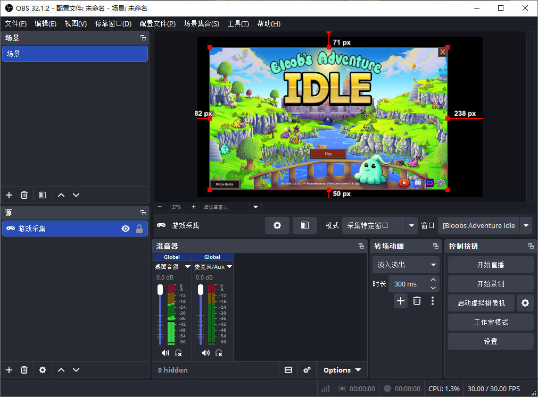Mute the desktop audio speaker icon
The height and width of the screenshot is (397, 538).
coord(165,353)
